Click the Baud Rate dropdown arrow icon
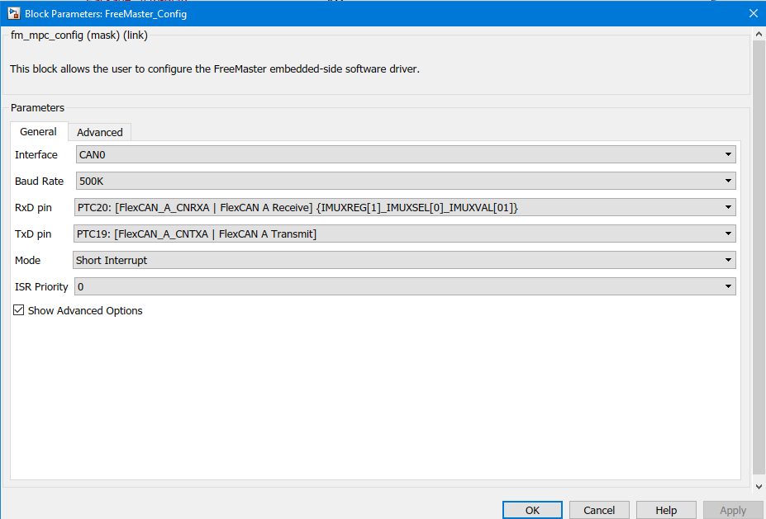 tap(728, 181)
